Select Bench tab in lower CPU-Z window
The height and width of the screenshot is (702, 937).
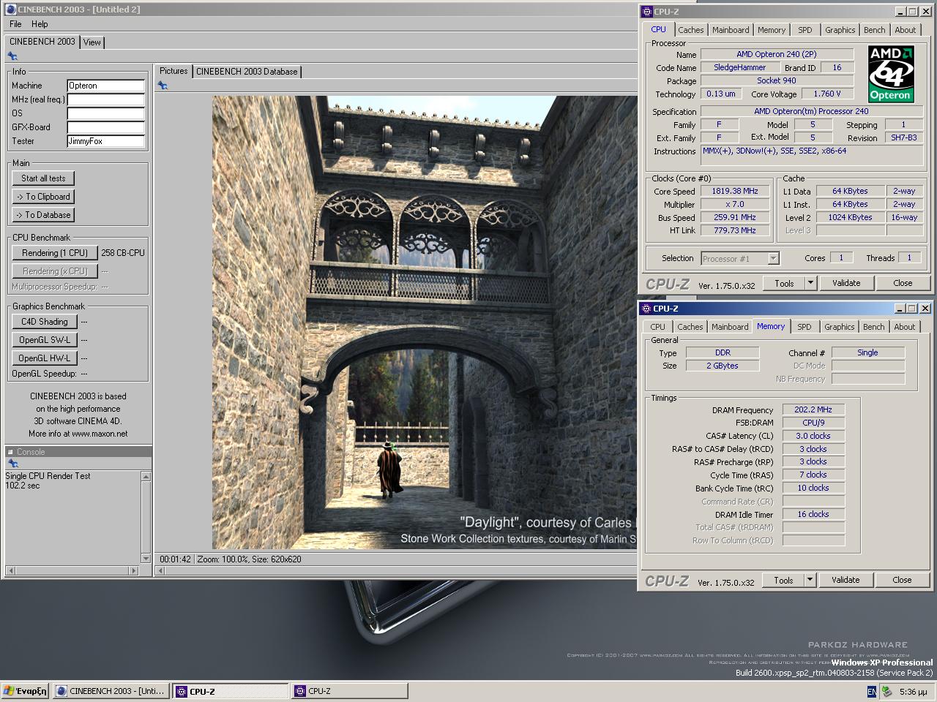click(873, 327)
